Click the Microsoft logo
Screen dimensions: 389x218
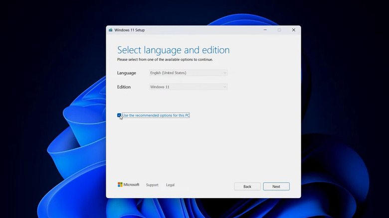(128, 185)
